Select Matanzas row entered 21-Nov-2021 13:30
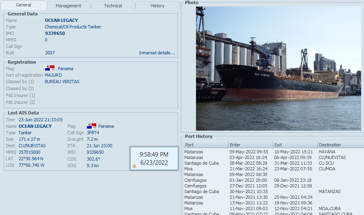 274,198
